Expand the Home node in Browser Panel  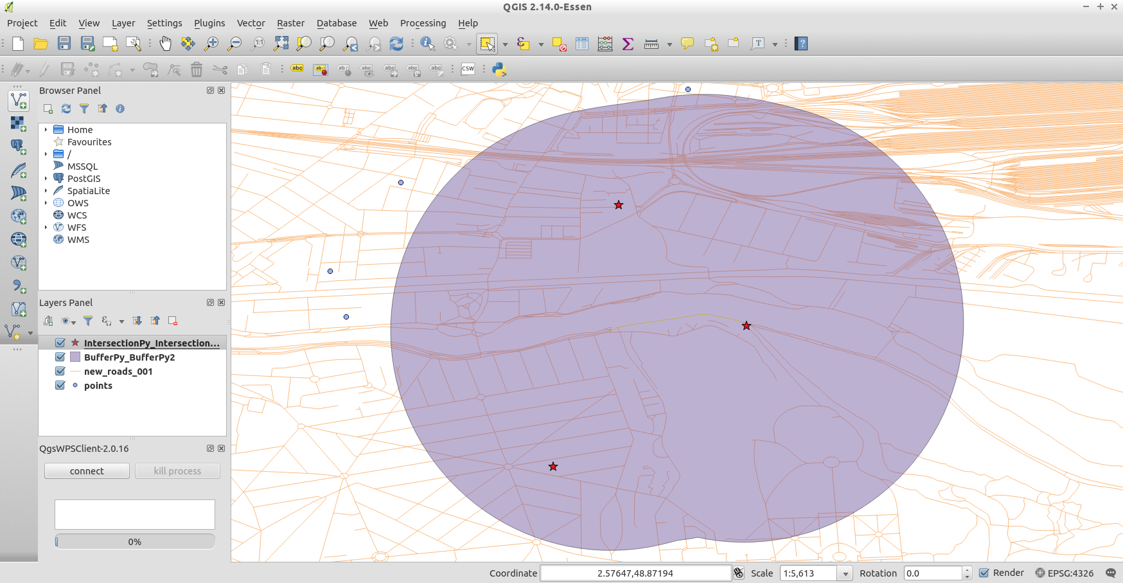46,130
